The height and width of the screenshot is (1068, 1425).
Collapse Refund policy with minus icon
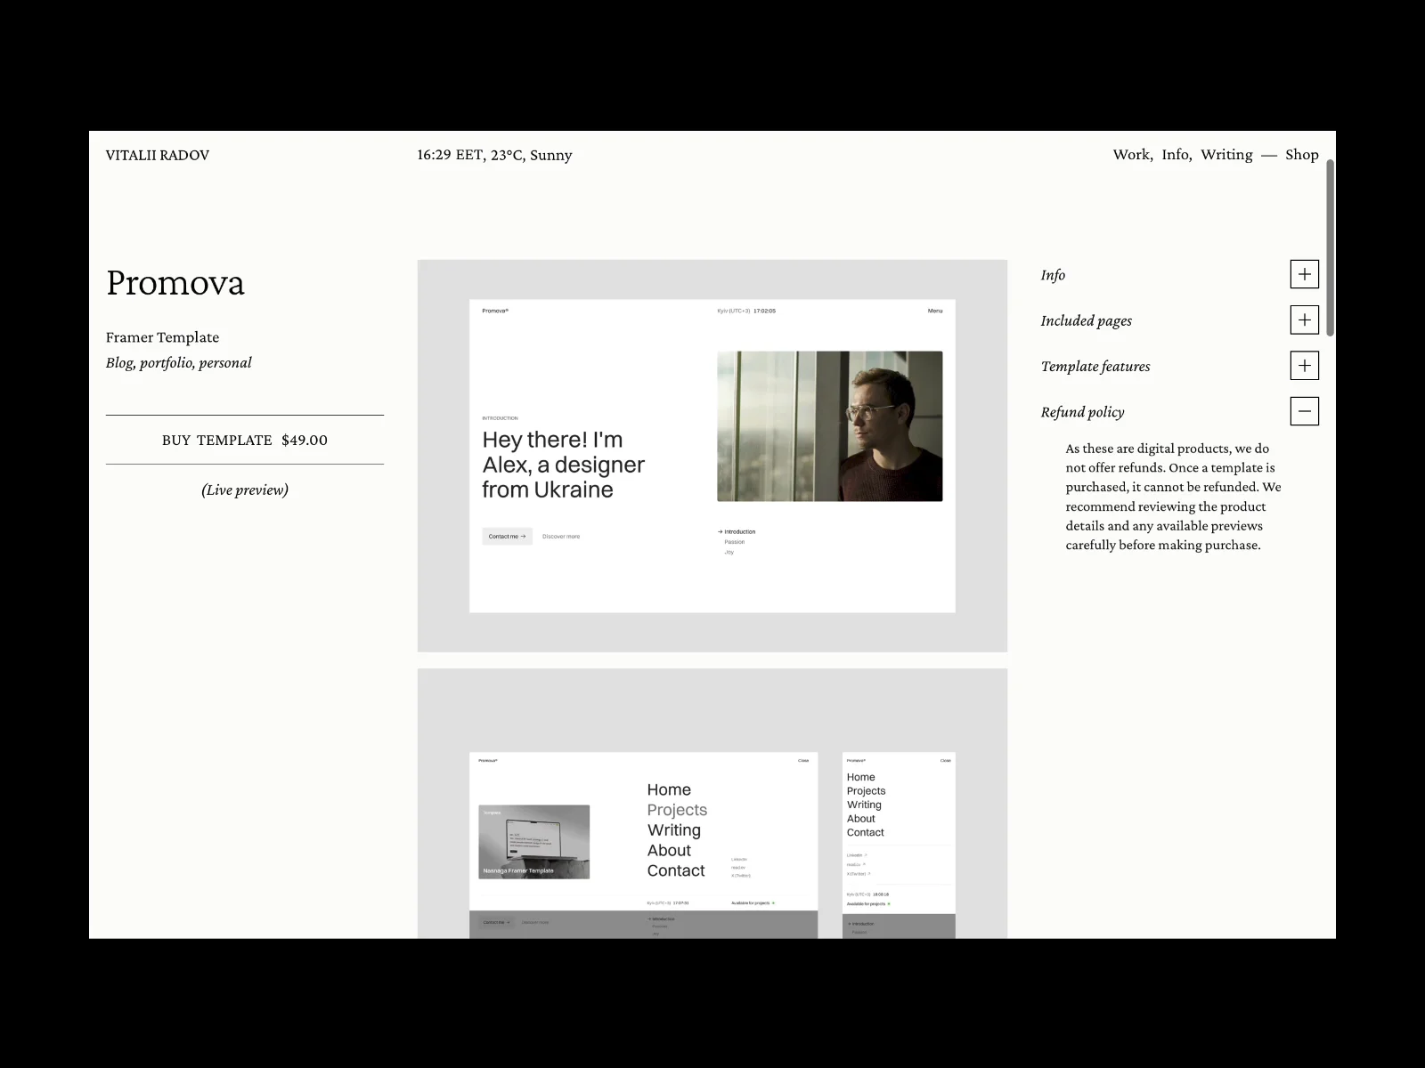1304,411
